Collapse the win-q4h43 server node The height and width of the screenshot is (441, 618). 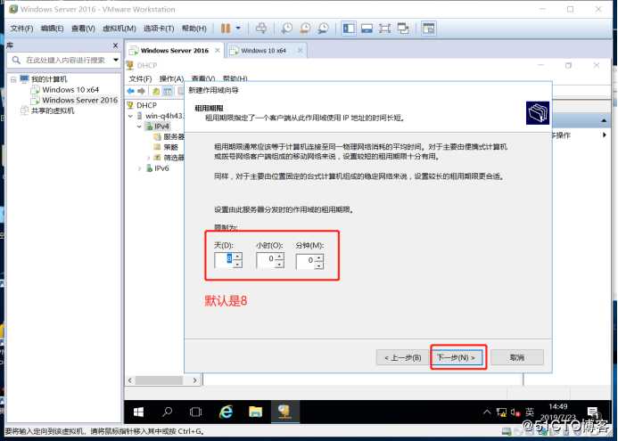click(130, 116)
